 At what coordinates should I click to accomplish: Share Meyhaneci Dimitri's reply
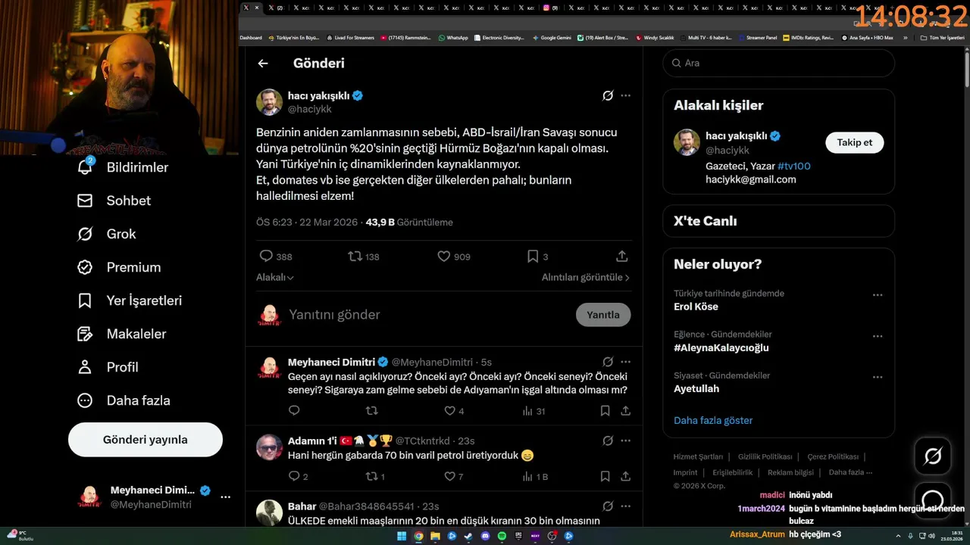click(x=625, y=411)
